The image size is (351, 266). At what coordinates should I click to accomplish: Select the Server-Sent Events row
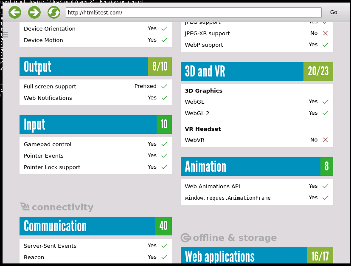[x=95, y=246]
